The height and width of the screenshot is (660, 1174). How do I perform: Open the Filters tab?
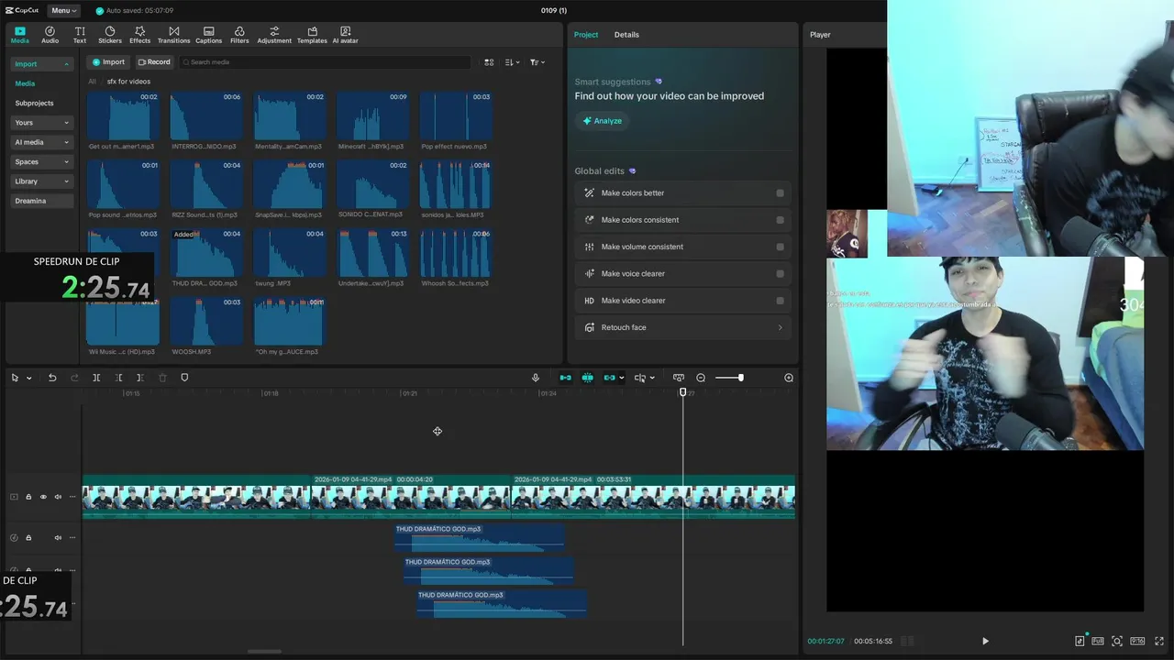click(x=239, y=35)
